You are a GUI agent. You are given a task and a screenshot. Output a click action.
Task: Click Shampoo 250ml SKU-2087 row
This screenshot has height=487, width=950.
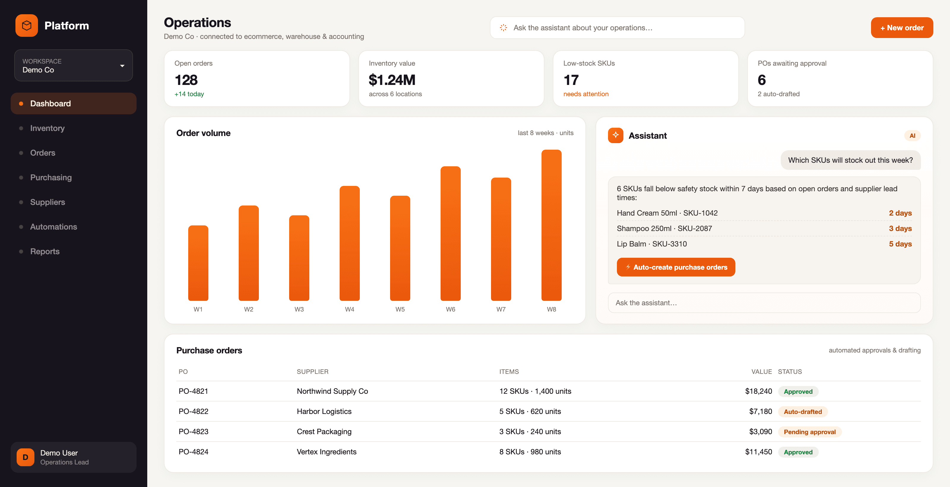(x=764, y=228)
